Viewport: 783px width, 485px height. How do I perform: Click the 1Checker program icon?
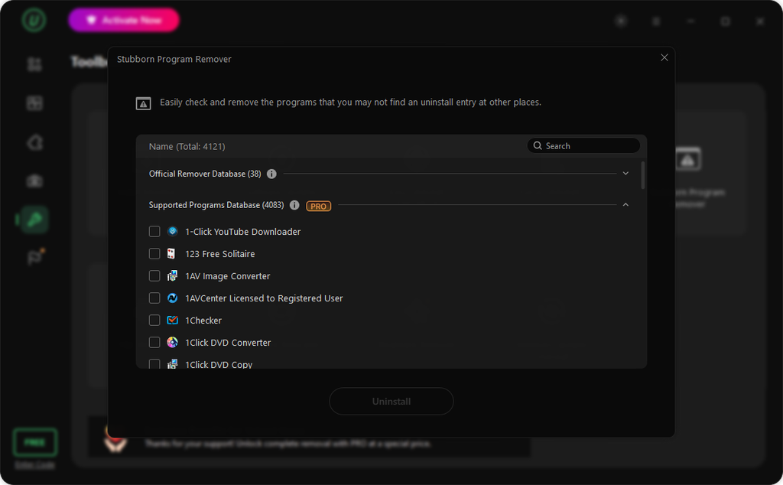pos(172,321)
